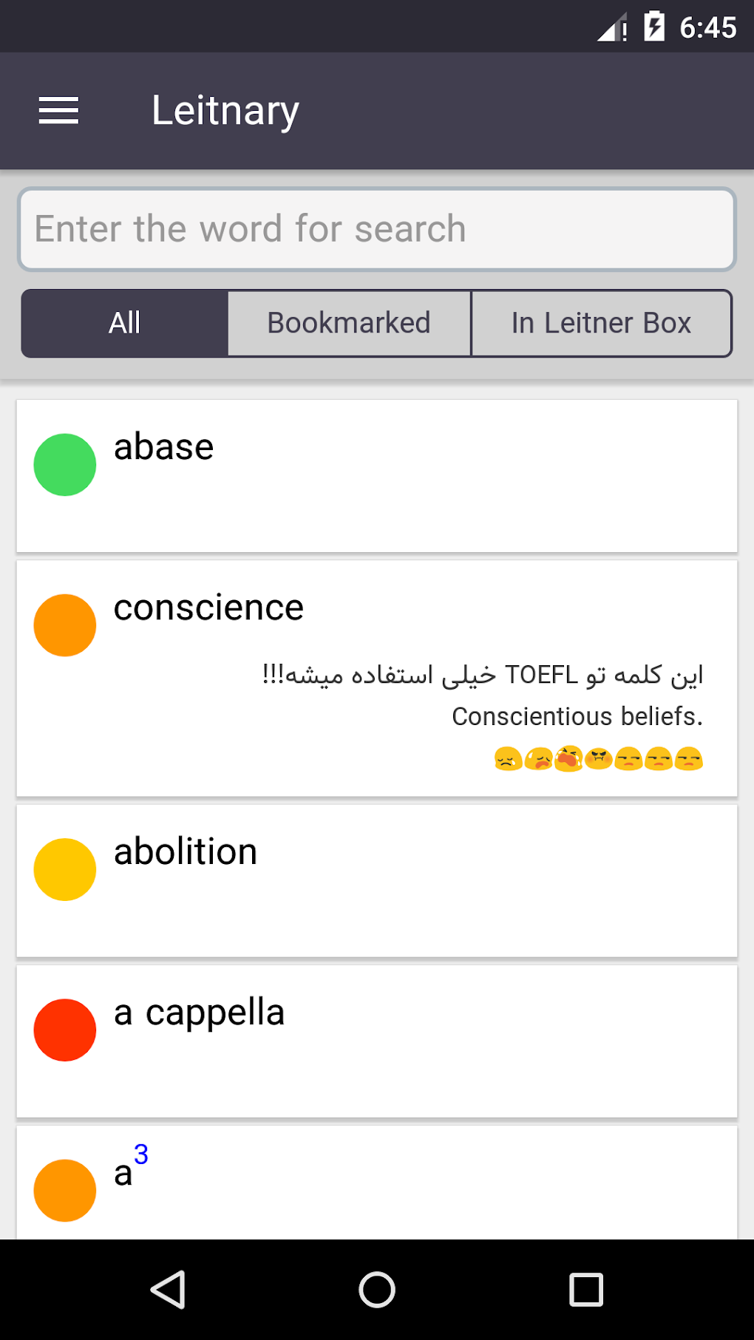The height and width of the screenshot is (1340, 754).
Task: Focus the word search input field
Action: click(377, 229)
